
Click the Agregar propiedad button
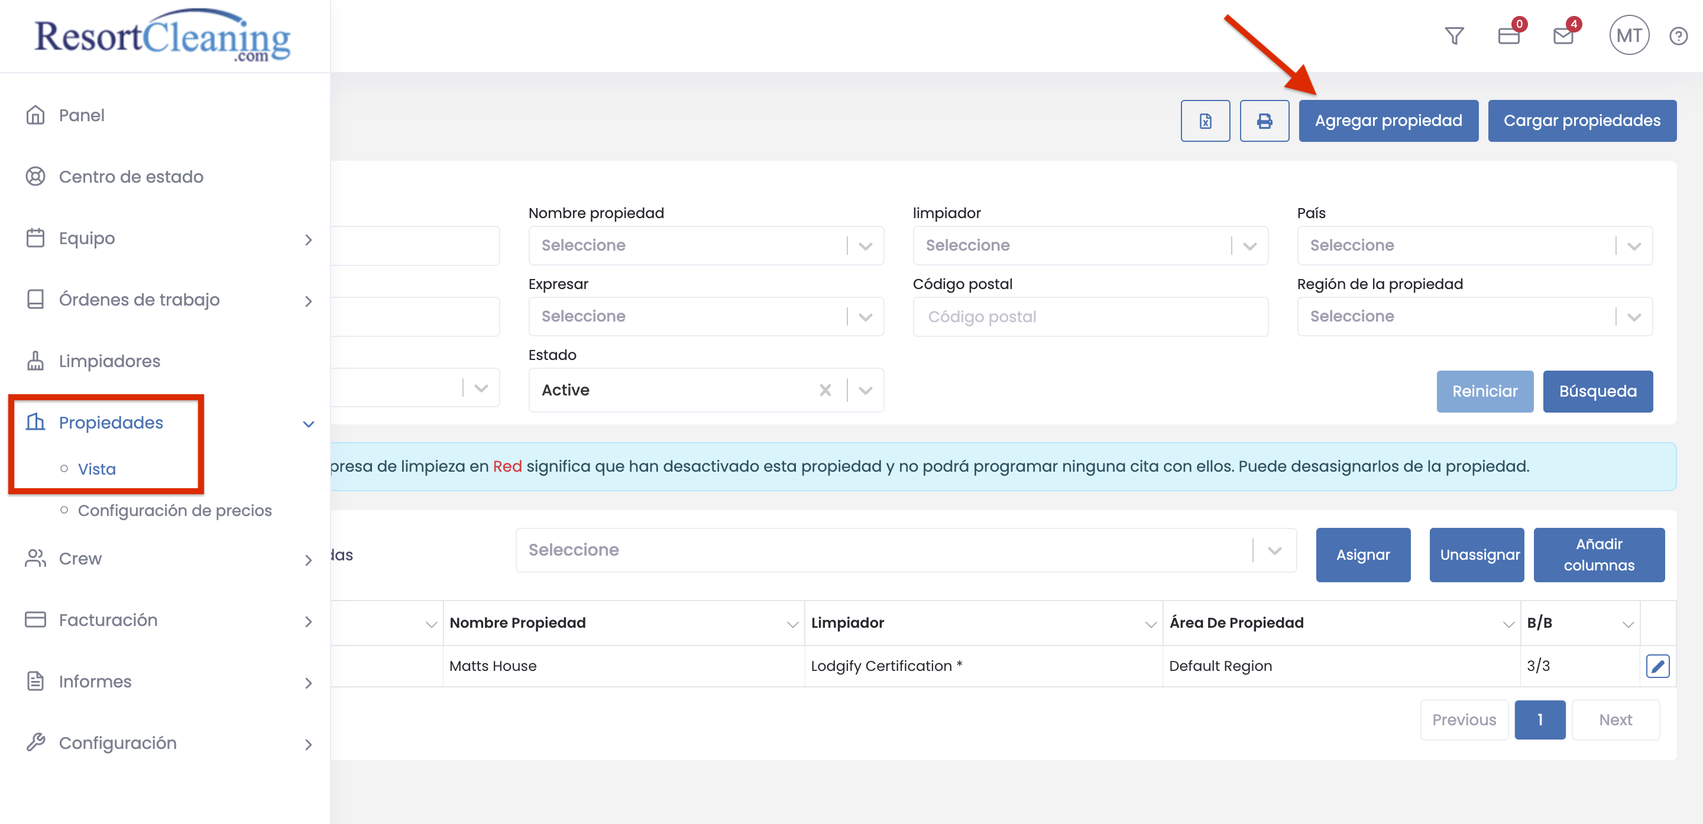coord(1388,121)
